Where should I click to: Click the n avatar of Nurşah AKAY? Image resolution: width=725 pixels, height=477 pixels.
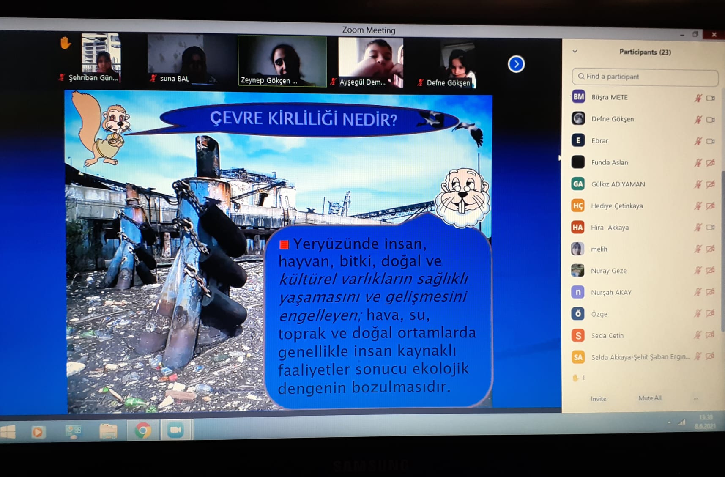pyautogui.click(x=578, y=292)
